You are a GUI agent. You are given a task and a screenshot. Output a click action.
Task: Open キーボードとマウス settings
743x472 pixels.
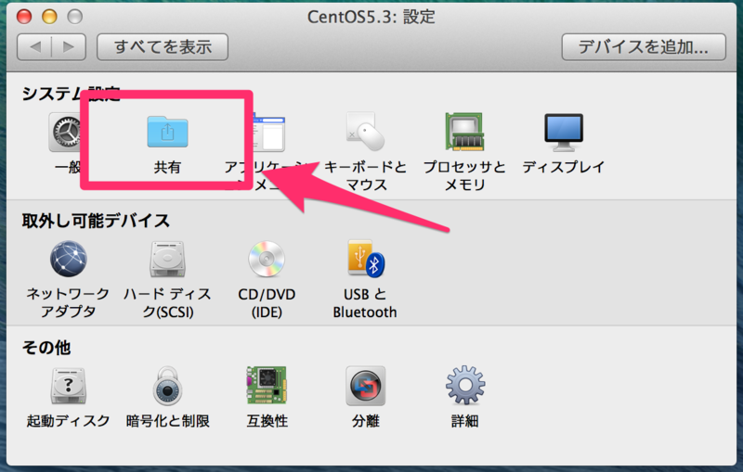[x=365, y=132]
